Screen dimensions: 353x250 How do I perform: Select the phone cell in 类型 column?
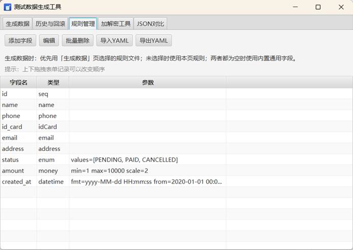(53, 116)
